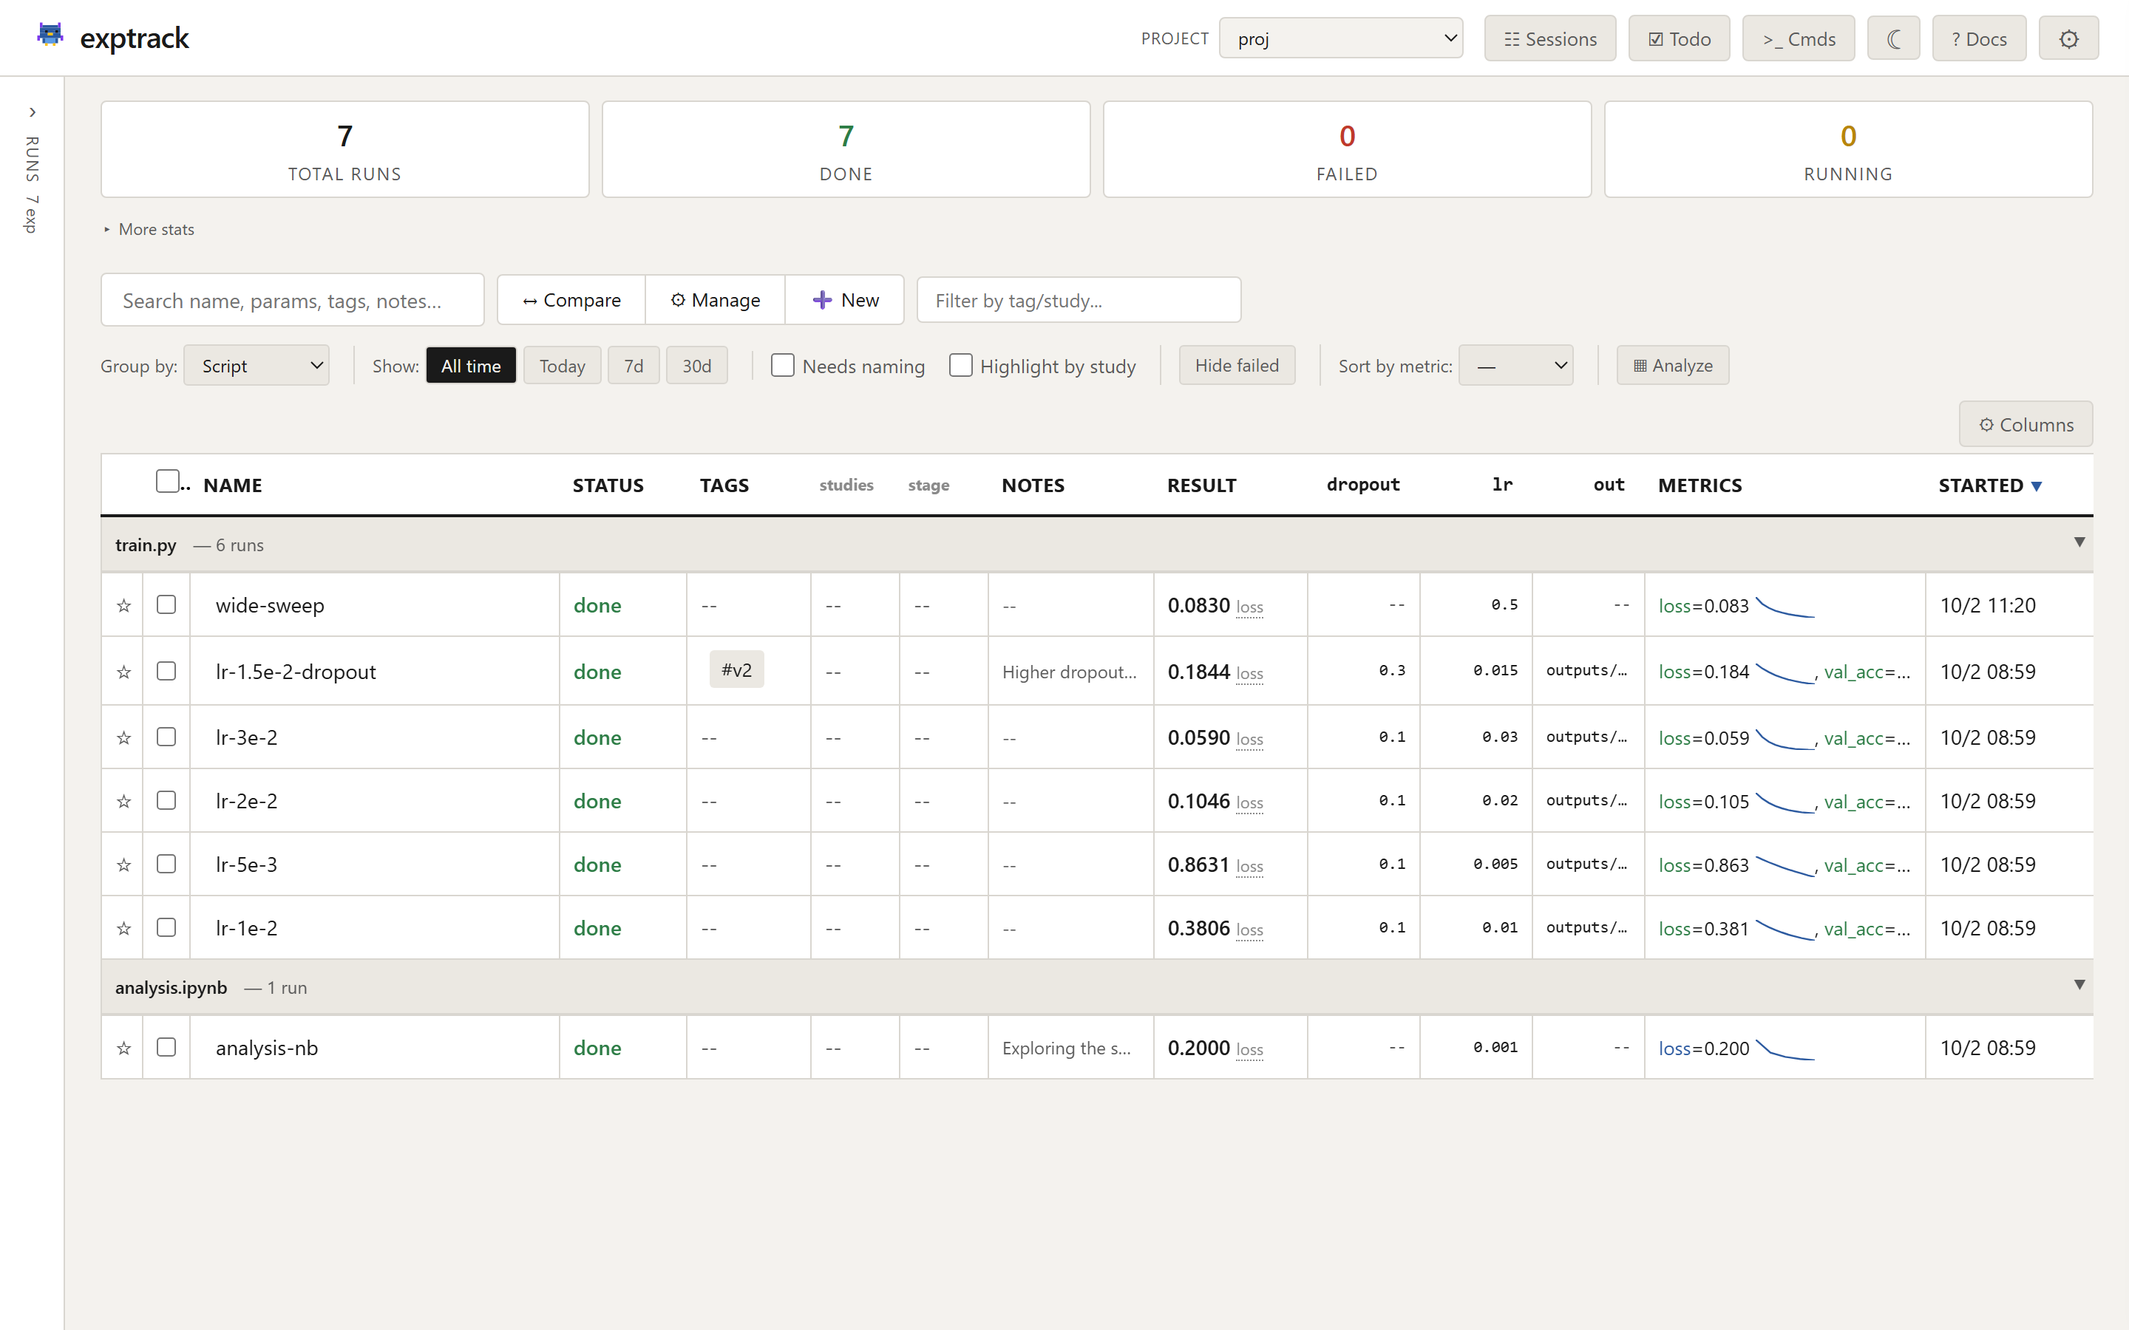Click the loss sparkline for lr-5e-3

tap(1785, 867)
